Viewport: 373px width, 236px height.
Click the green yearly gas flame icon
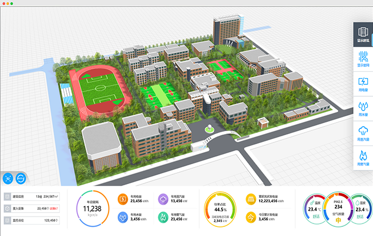point(163,217)
